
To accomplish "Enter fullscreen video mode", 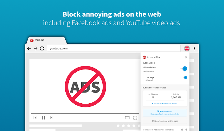I will [135, 118].
